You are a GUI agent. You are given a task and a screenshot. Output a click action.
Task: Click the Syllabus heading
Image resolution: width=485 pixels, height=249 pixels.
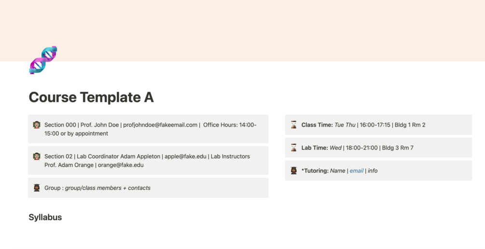[x=45, y=217]
